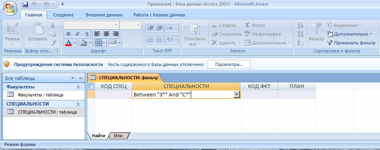
Task: Align text right
Action: pyautogui.click(x=115, y=34)
